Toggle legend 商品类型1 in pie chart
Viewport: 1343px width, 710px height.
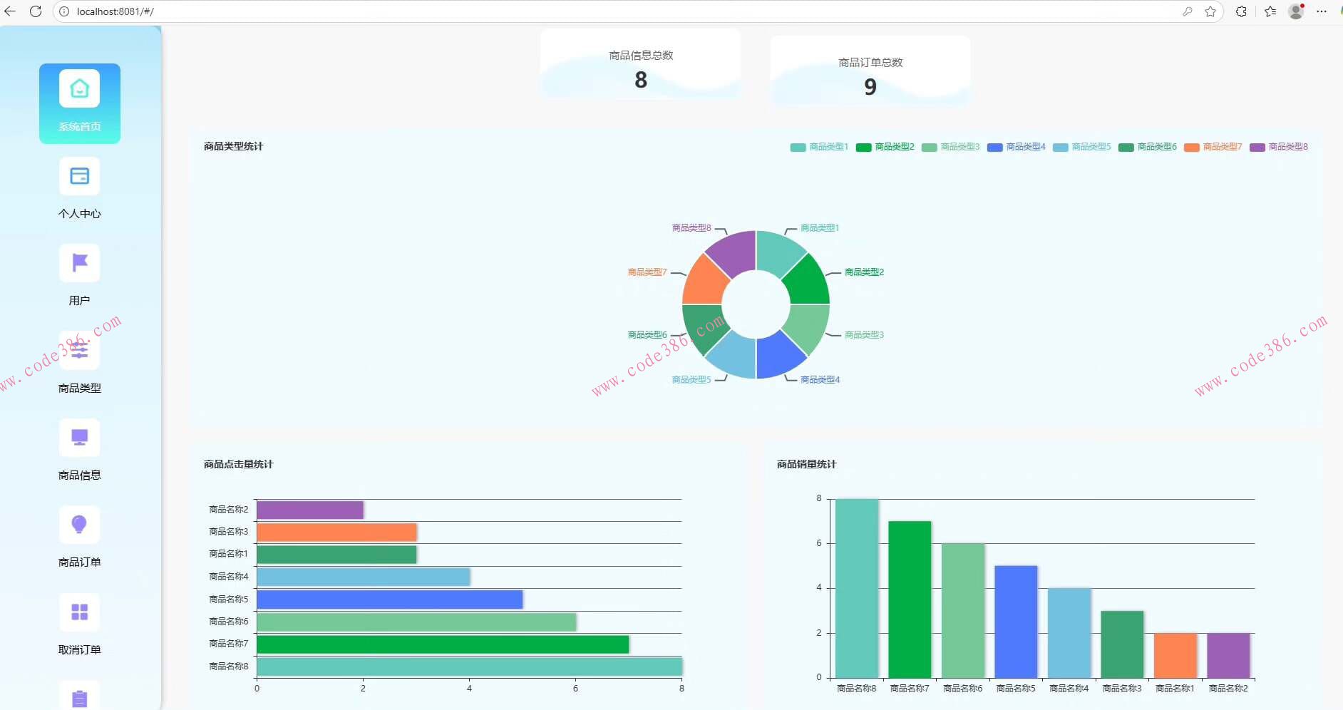click(x=819, y=147)
